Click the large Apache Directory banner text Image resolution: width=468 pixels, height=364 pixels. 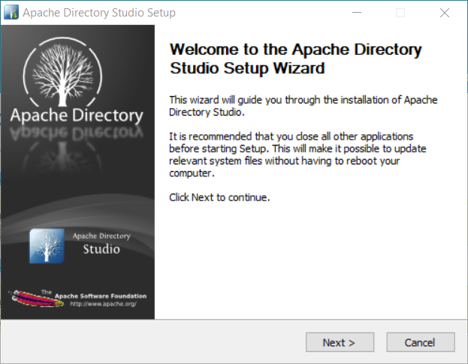click(77, 116)
